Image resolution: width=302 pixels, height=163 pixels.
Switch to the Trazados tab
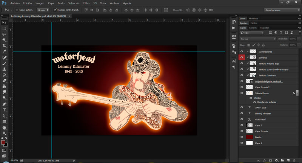(x=265, y=28)
